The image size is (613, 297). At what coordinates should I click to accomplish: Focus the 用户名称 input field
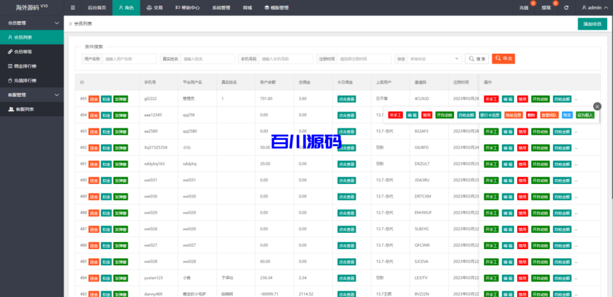coord(129,59)
